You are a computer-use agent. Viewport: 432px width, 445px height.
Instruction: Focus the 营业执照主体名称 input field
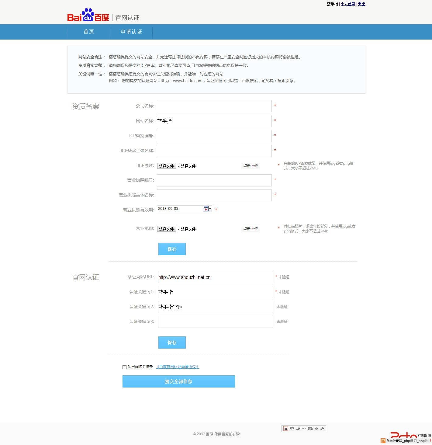(214, 195)
